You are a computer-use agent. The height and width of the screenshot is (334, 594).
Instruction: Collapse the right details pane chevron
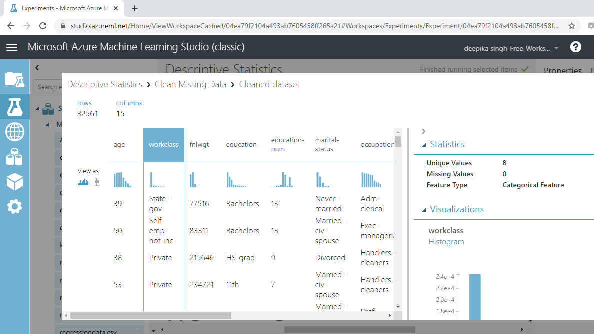tap(423, 131)
